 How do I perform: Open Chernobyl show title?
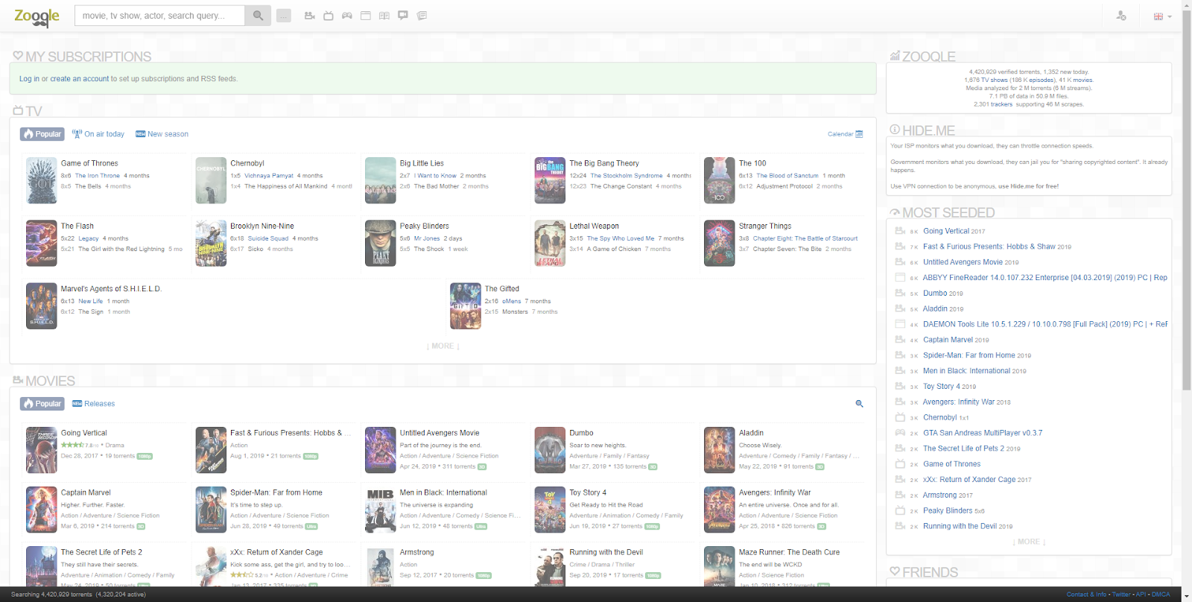[x=247, y=163]
